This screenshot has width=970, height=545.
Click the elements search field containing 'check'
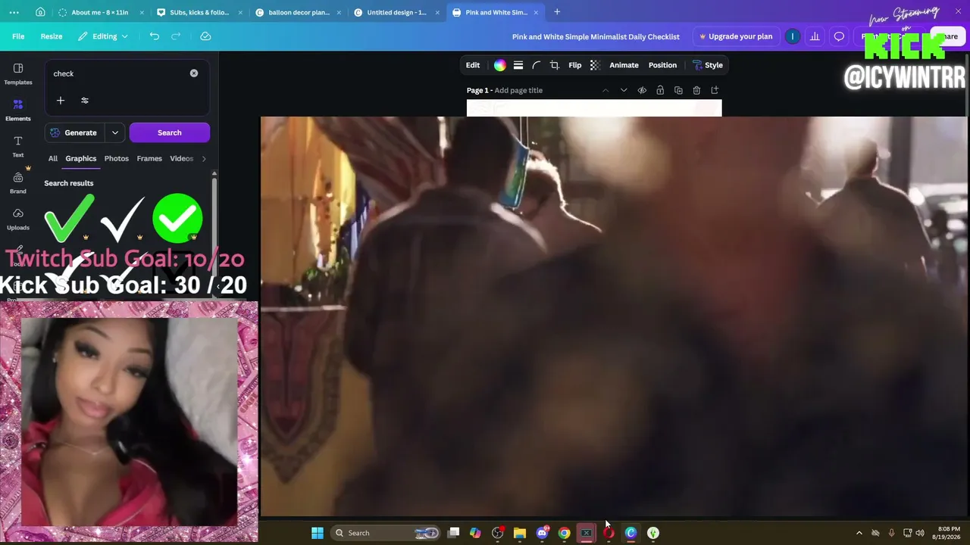[x=118, y=73]
